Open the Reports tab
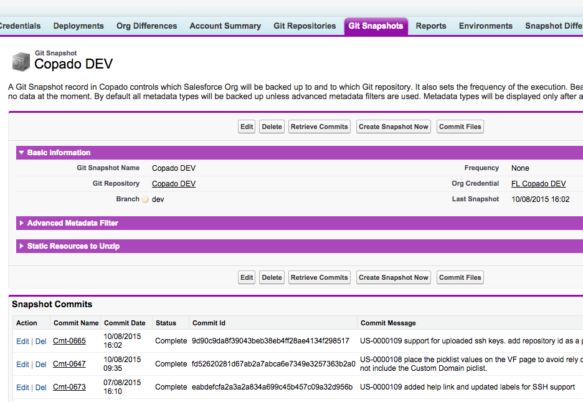Viewport: 583px width, 402px height. [x=431, y=26]
